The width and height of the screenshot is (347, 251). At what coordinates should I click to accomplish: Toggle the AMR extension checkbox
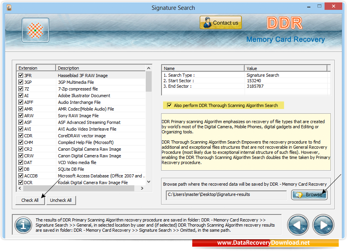[x=21, y=109]
